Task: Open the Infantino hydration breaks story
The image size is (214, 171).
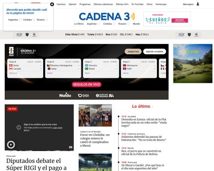Action: coord(144,139)
